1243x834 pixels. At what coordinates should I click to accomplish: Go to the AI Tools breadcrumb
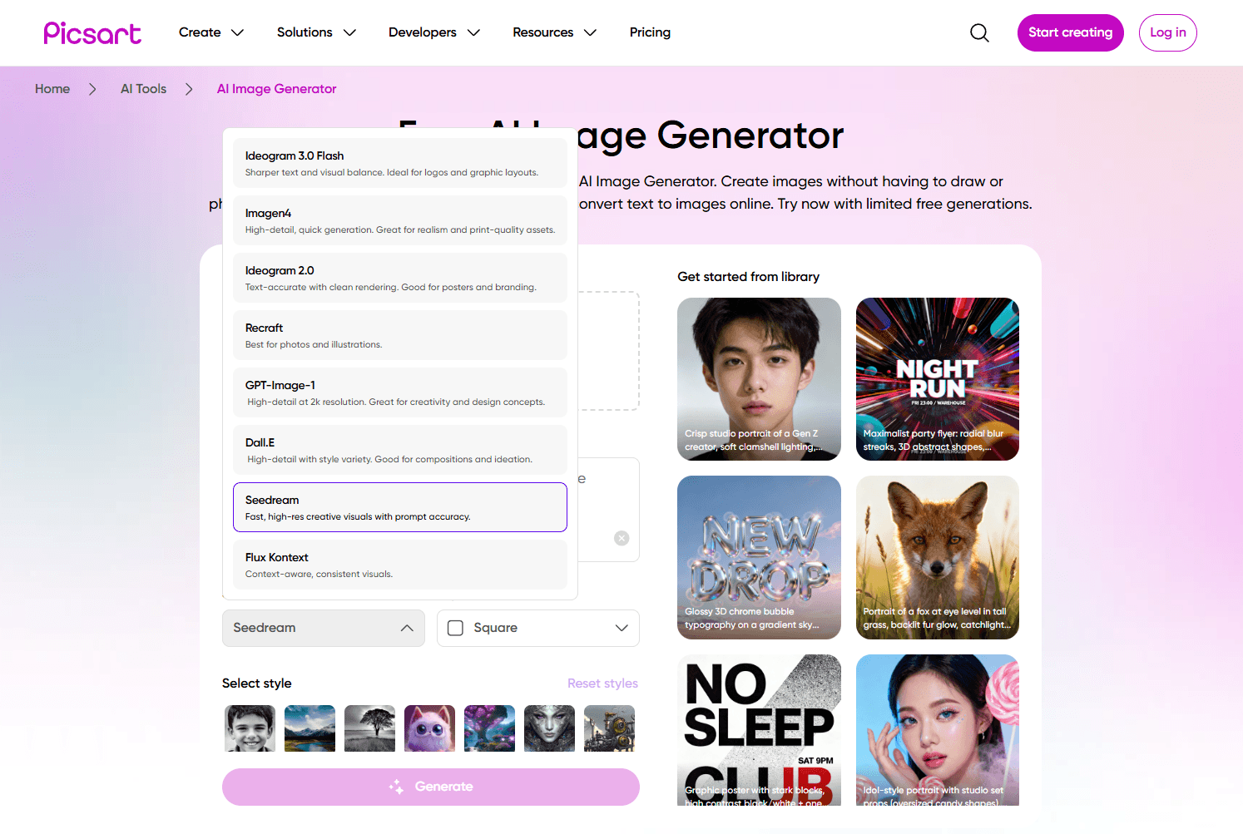(143, 89)
